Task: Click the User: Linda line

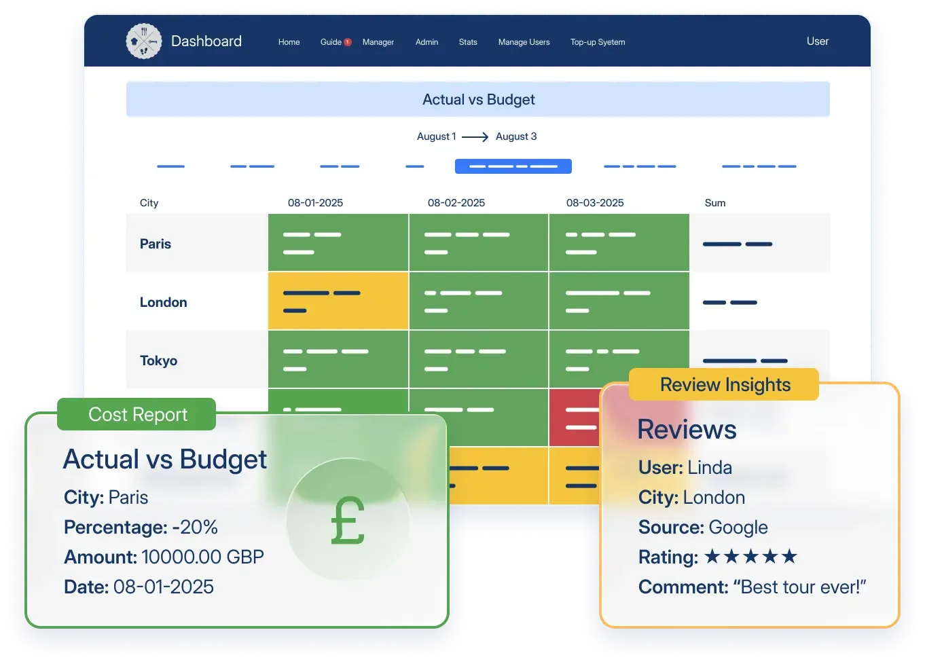Action: 685,467
